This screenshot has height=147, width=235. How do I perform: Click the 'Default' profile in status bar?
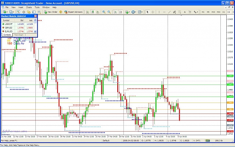click(x=106, y=141)
